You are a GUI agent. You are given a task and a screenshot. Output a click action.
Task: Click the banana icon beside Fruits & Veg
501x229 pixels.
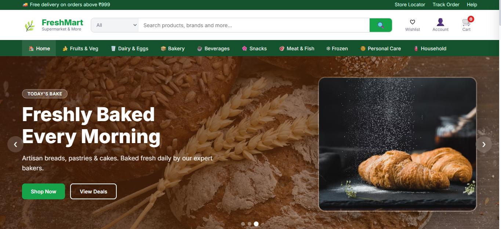[x=65, y=48]
